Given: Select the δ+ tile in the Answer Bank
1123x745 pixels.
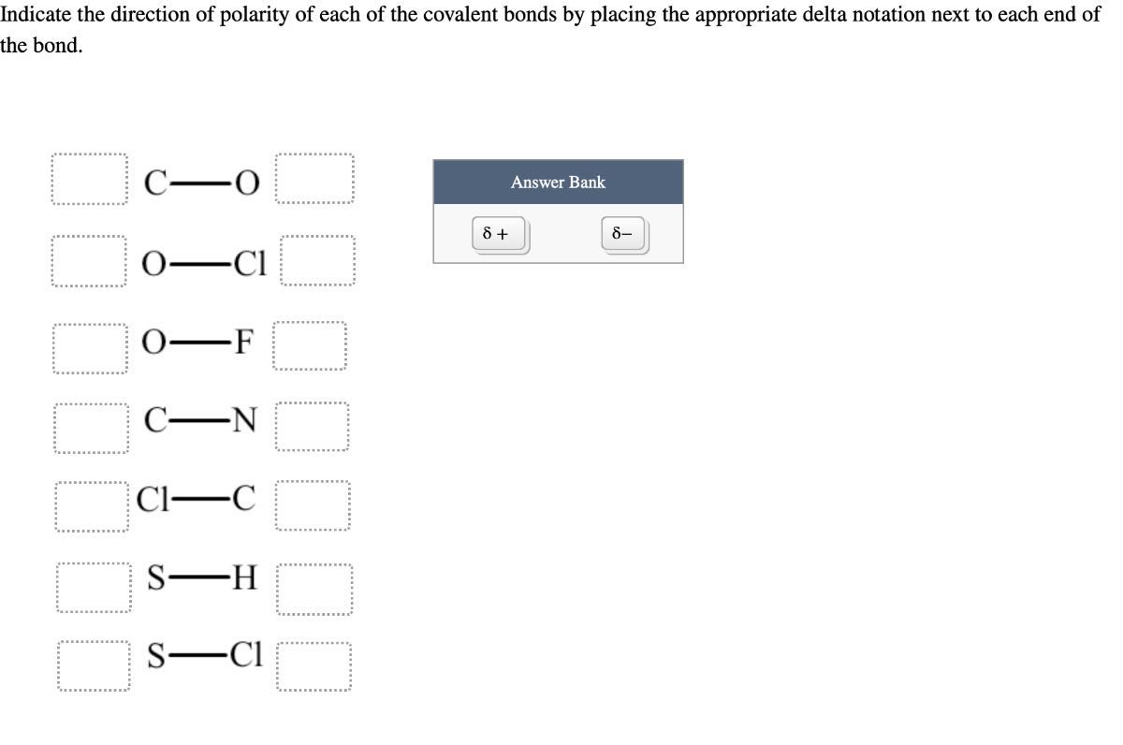Looking at the screenshot, I should coord(497,233).
